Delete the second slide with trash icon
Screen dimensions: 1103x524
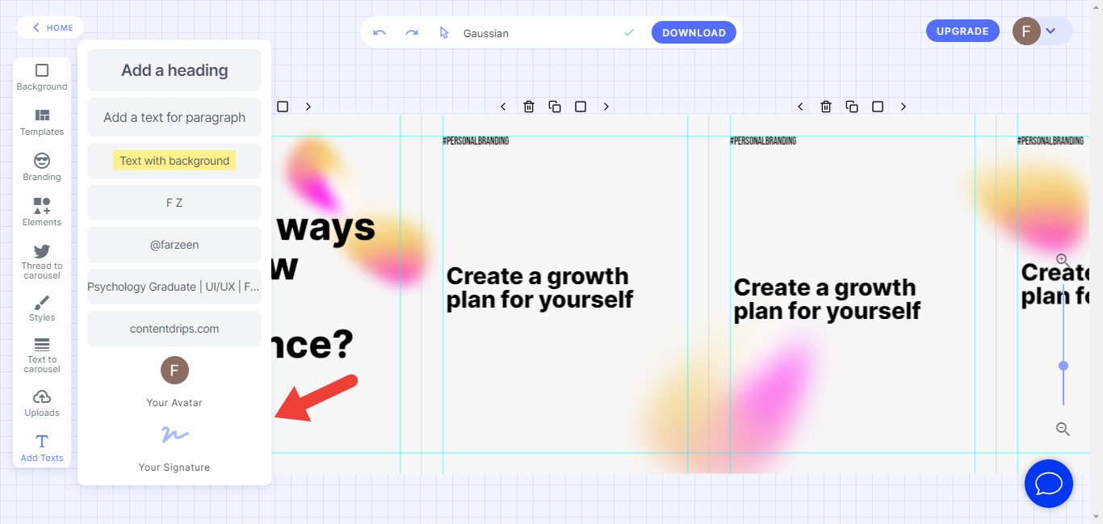pyautogui.click(x=529, y=107)
